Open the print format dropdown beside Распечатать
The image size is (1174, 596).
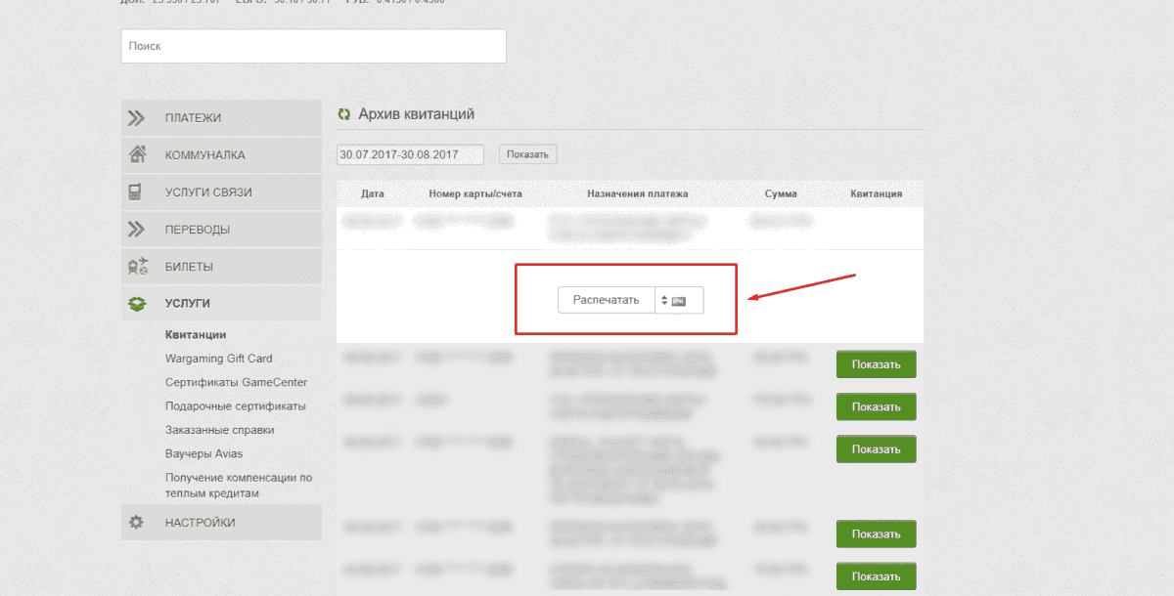(x=678, y=300)
